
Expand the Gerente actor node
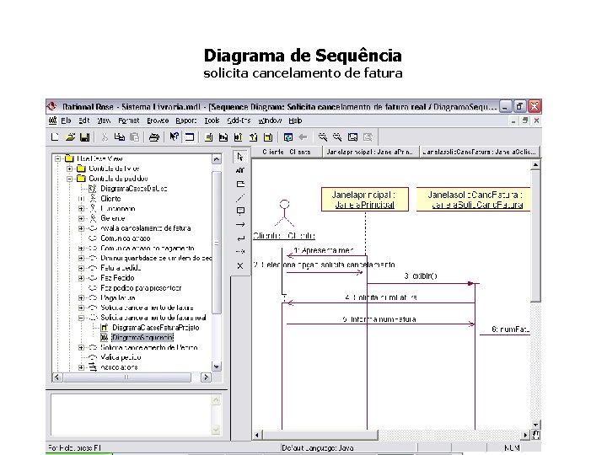(81, 218)
